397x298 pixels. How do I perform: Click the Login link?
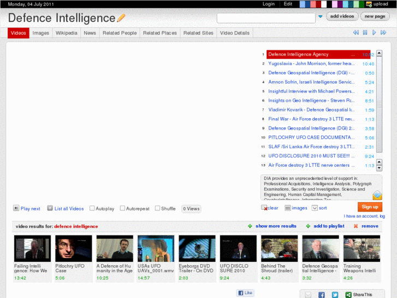268,4
